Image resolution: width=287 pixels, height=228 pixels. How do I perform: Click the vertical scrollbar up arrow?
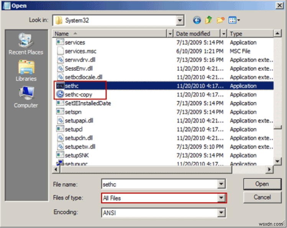[277, 34]
